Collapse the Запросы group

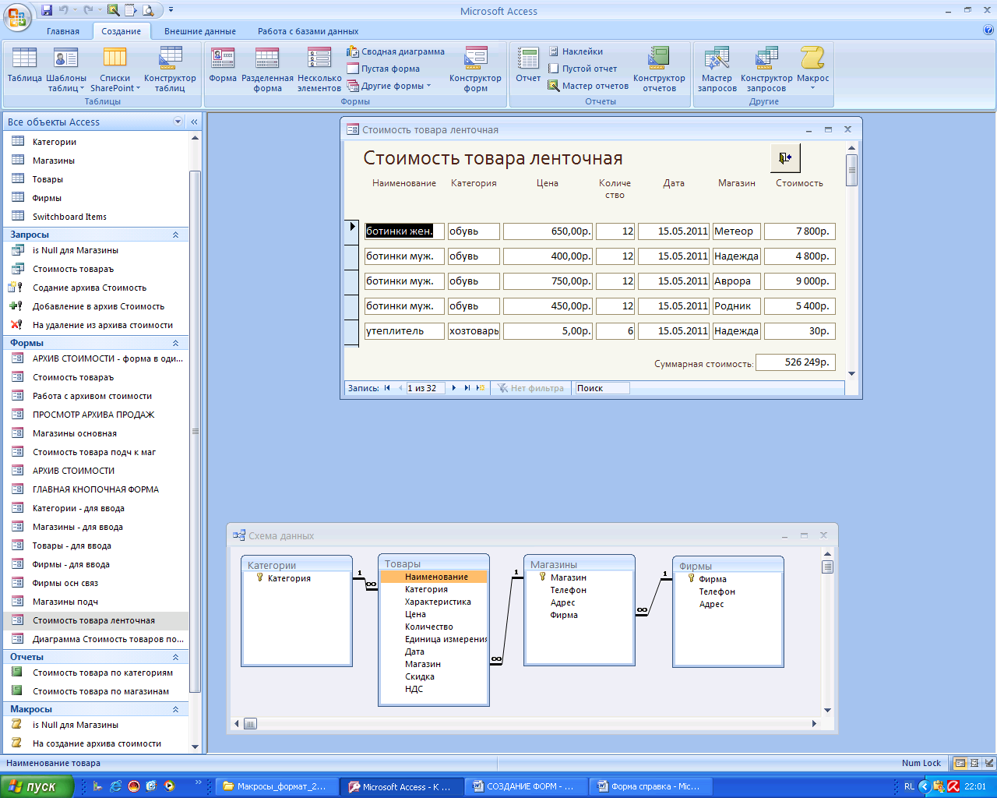click(x=175, y=235)
